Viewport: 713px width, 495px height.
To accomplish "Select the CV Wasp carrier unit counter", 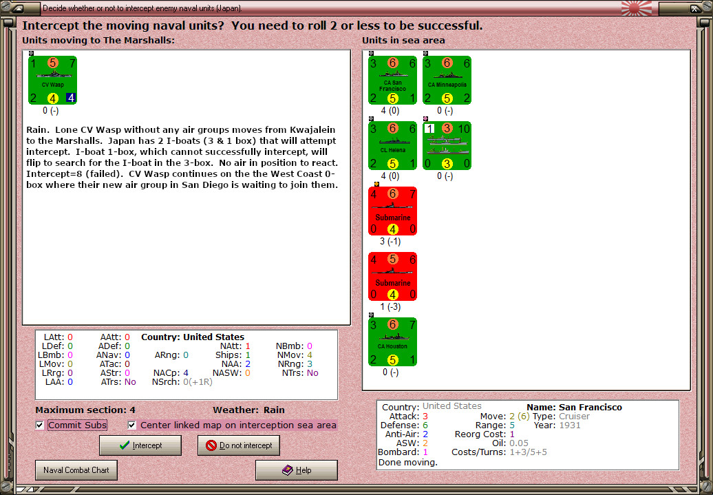I will click(x=52, y=80).
